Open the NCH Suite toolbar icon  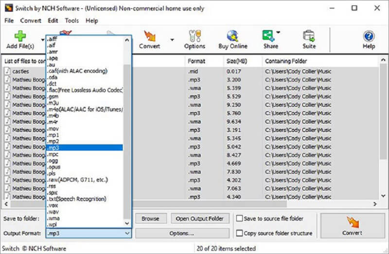pyautogui.click(x=309, y=37)
